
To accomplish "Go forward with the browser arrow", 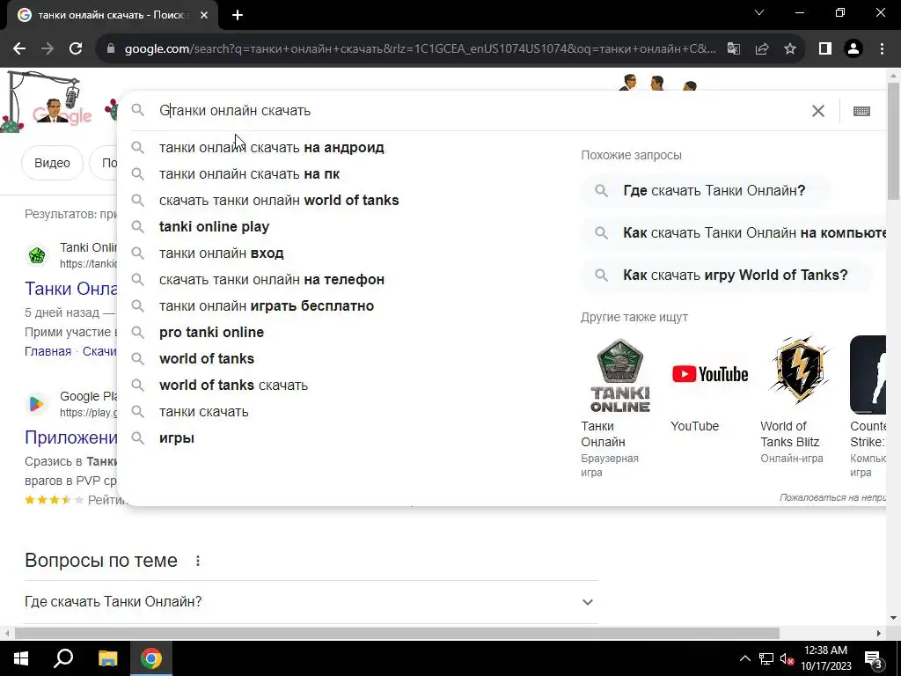I will click(48, 49).
